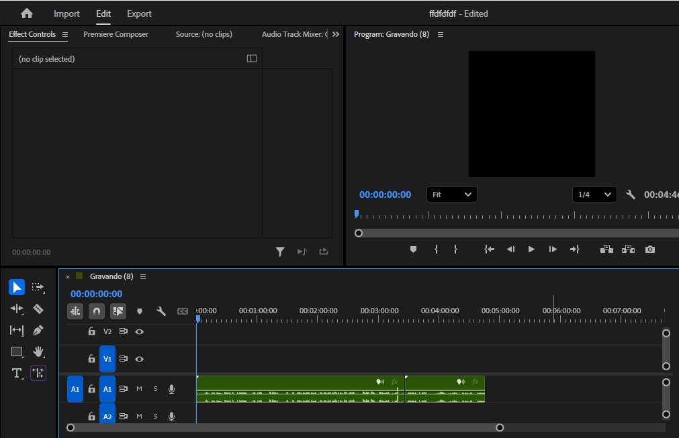Toggle Linked Selection
Image resolution: width=679 pixels, height=438 pixels.
(118, 311)
